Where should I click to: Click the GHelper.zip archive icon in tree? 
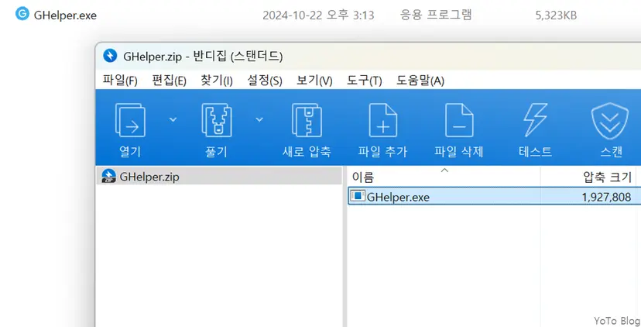point(108,177)
